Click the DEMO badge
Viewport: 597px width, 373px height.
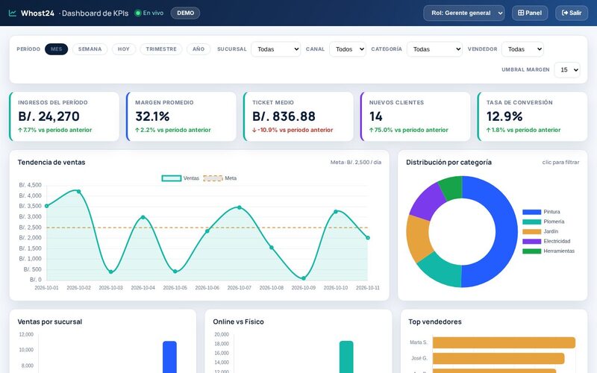[x=185, y=13]
